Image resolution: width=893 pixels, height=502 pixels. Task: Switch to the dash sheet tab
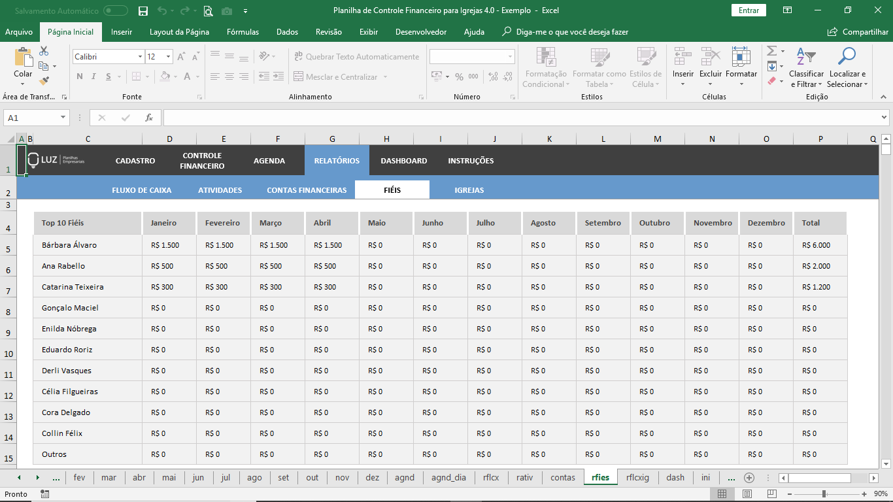[675, 478]
